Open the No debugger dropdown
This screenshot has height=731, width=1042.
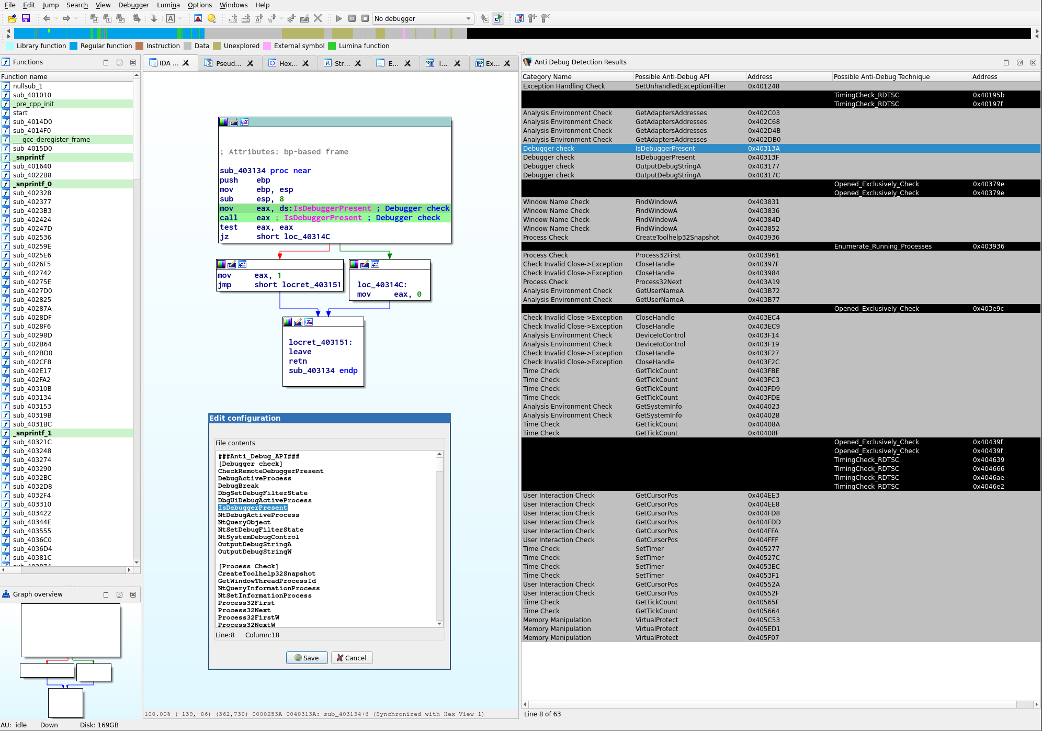423,18
